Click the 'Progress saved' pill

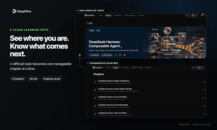pos(52,79)
